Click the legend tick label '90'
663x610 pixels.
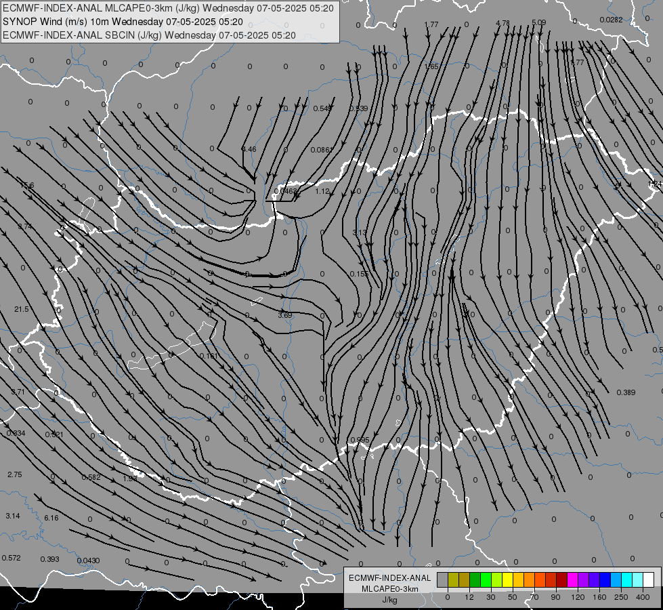tap(555, 597)
